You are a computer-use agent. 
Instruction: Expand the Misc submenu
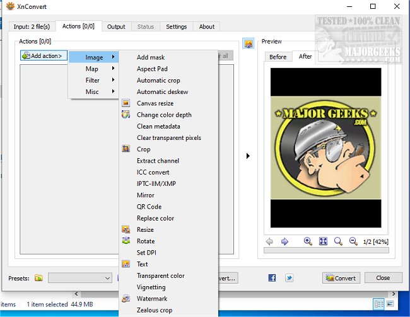coord(93,91)
